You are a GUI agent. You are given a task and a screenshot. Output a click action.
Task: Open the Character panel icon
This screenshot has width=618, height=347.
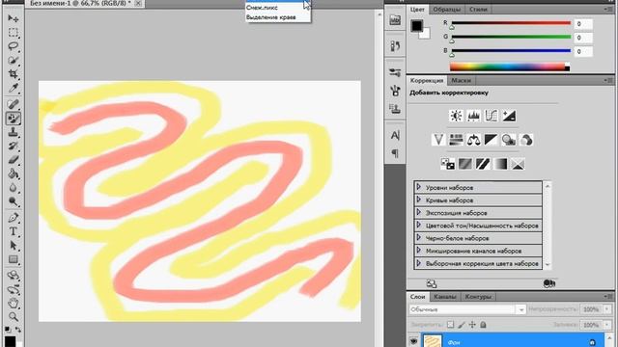click(395, 135)
